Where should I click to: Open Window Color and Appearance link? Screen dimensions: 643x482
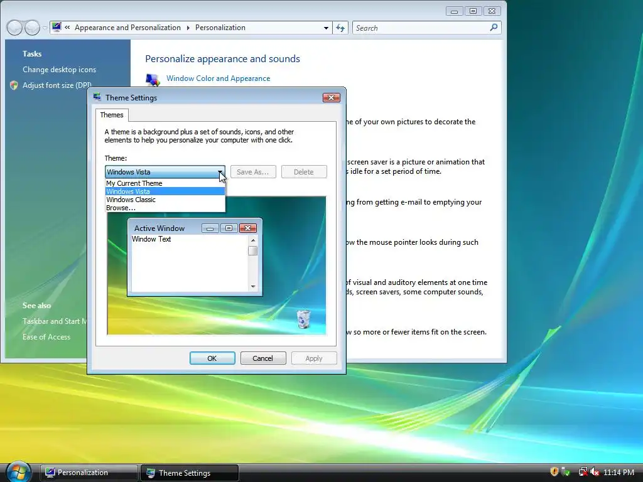(218, 78)
